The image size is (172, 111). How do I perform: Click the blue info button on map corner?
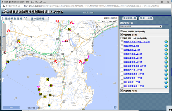tap(115, 107)
